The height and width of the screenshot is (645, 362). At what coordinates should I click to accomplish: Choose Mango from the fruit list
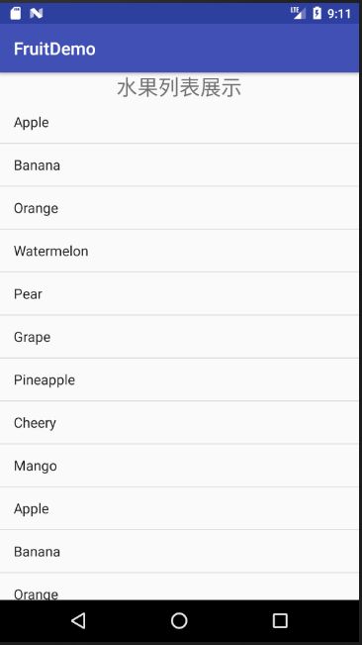[179, 466]
